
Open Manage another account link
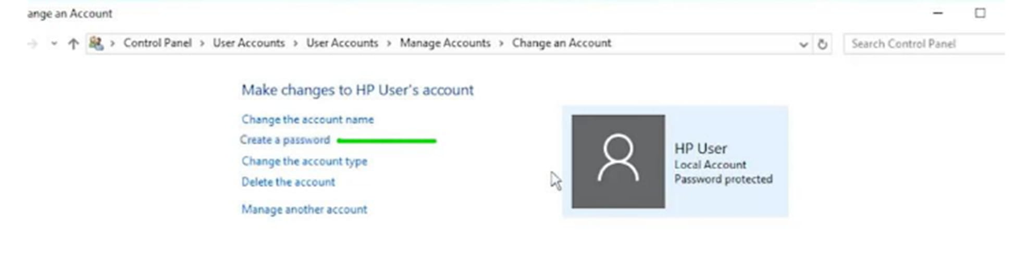point(304,209)
